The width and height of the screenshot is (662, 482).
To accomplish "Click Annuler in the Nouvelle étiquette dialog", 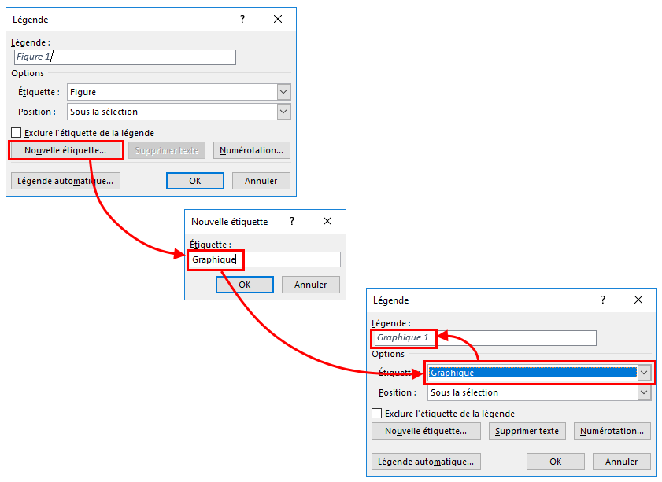I will click(310, 285).
